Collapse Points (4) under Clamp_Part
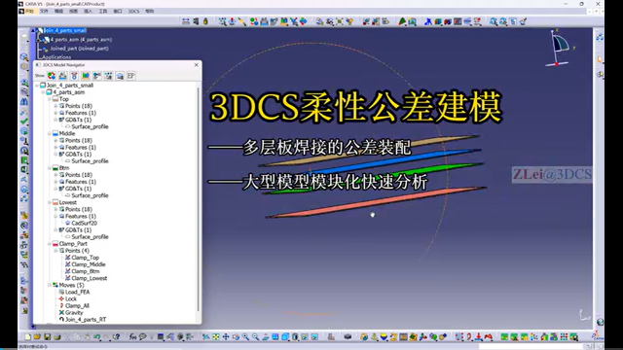Screen dimensions: 623x350 55,251
